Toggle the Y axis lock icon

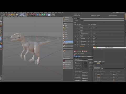click(22, 15)
